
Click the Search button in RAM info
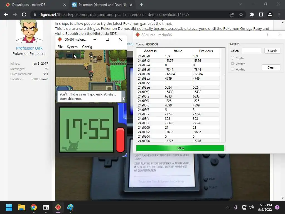272,51
